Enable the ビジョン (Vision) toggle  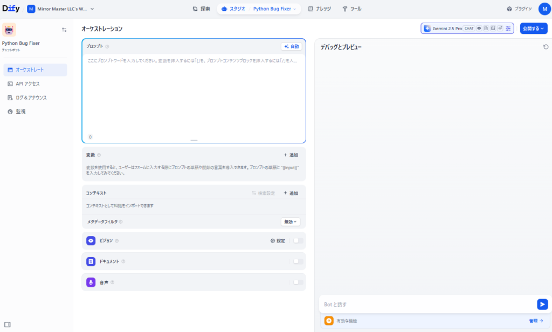(x=298, y=241)
